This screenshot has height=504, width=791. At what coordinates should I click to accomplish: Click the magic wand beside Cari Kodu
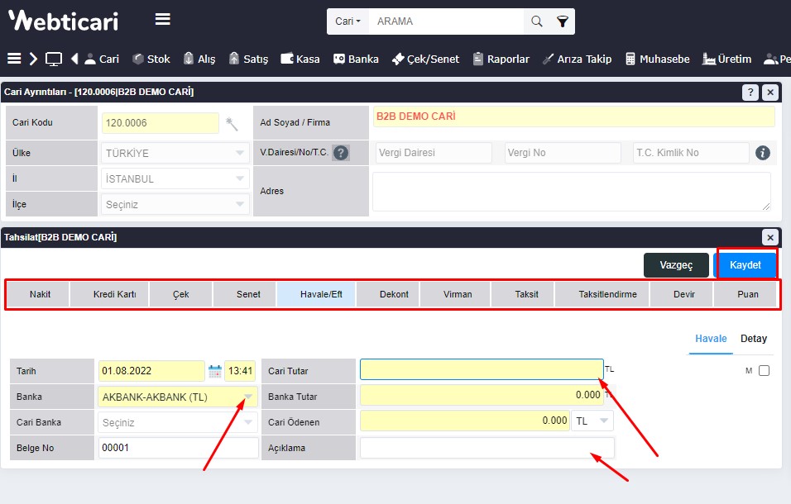click(x=232, y=123)
